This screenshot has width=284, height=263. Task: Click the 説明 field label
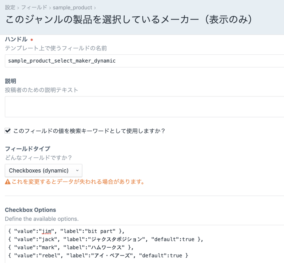tap(10, 81)
